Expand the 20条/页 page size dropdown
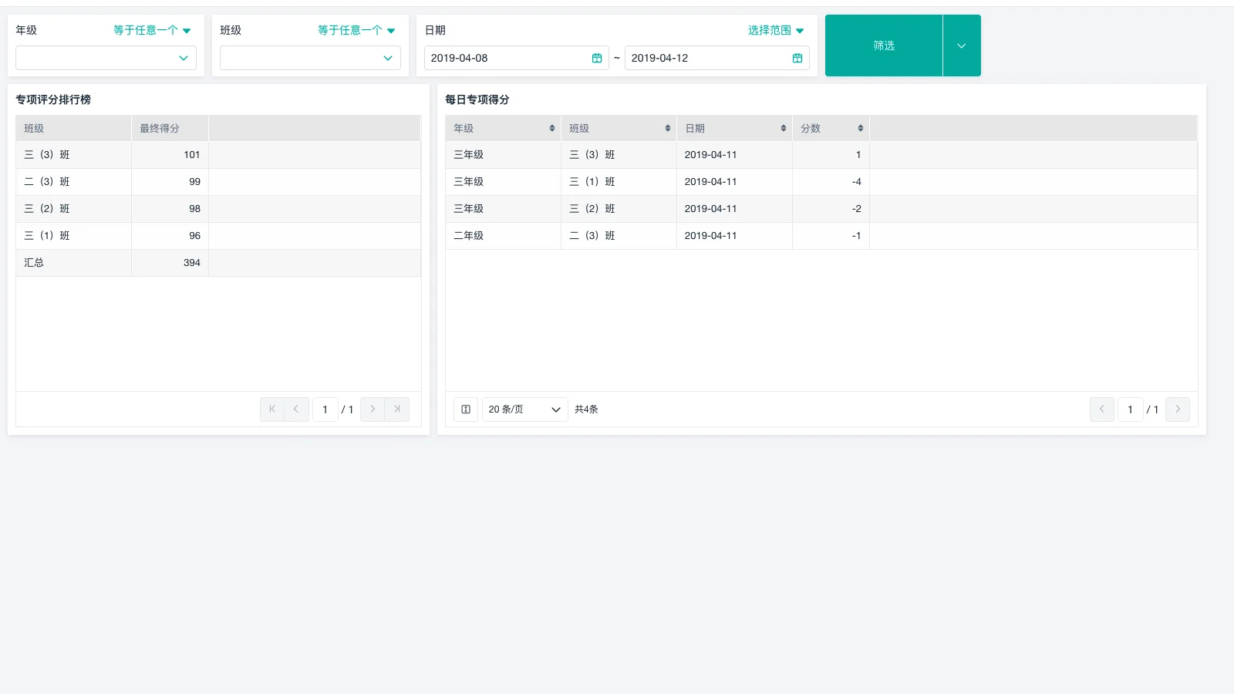The image size is (1234, 694). (524, 409)
